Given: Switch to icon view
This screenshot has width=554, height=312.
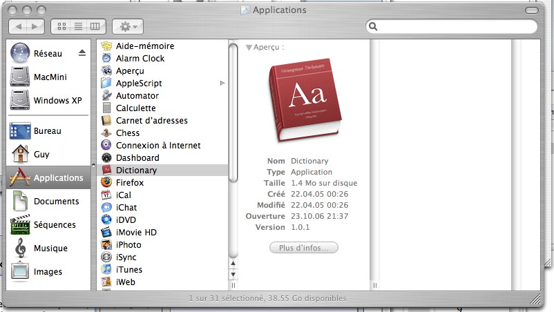Looking at the screenshot, I should point(62,26).
